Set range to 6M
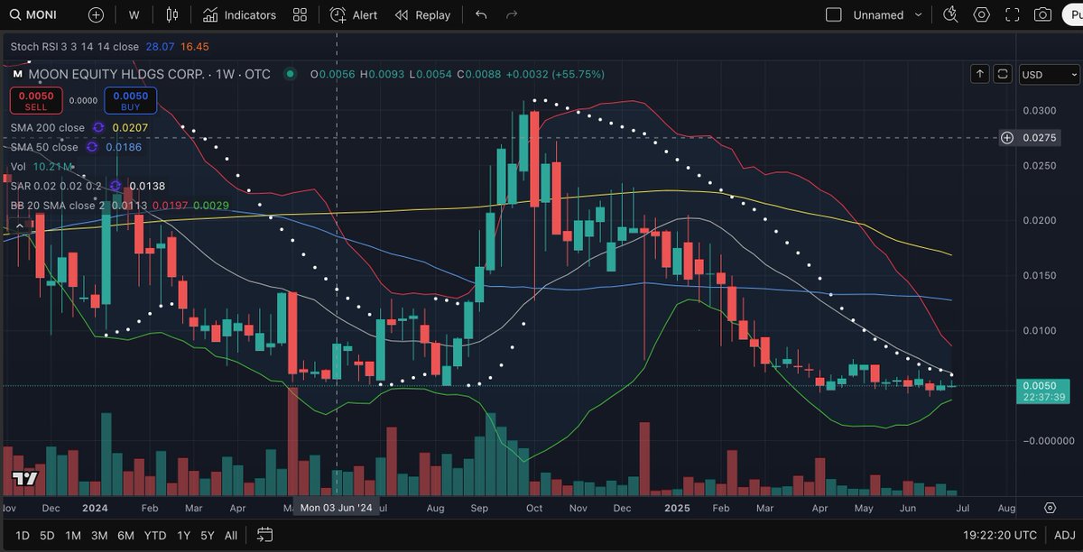The width and height of the screenshot is (1083, 552). [125, 535]
